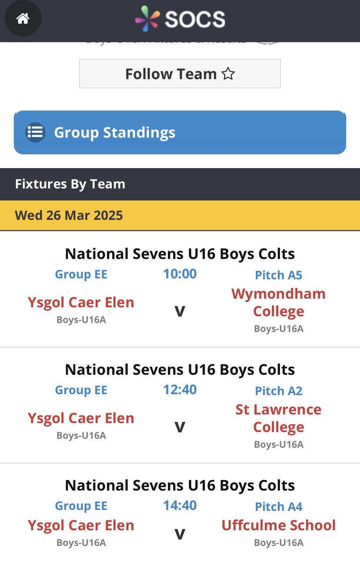
Task: Tap the 14:40 kickoff time
Action: coord(180,506)
